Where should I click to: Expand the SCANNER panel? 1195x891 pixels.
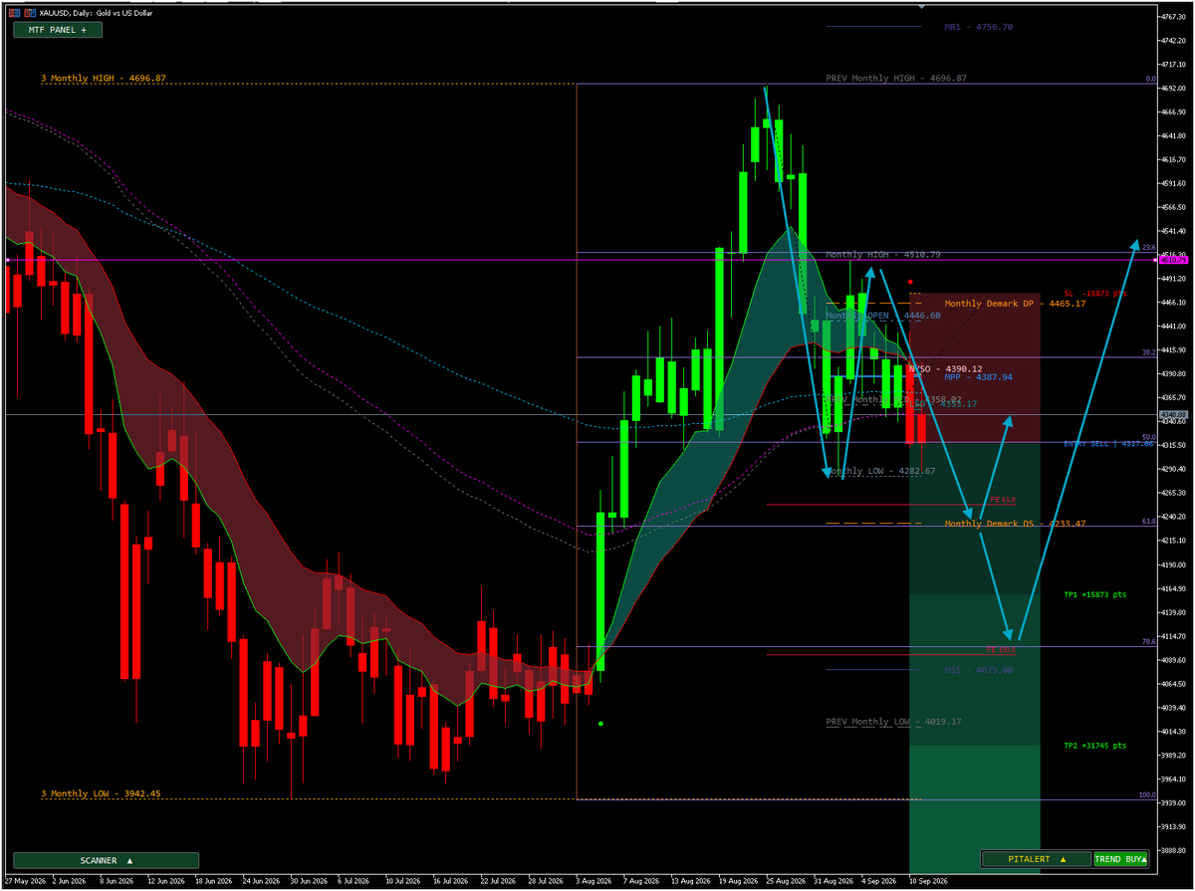105,860
